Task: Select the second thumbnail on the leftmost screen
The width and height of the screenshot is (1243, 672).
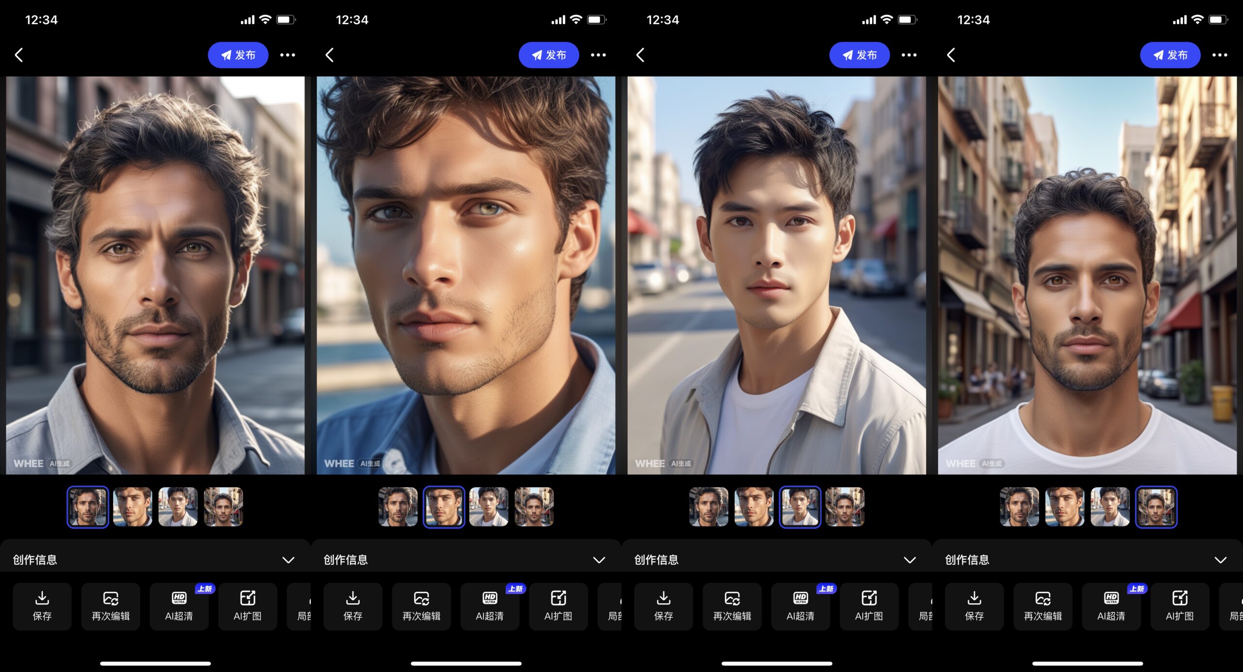Action: [x=133, y=507]
